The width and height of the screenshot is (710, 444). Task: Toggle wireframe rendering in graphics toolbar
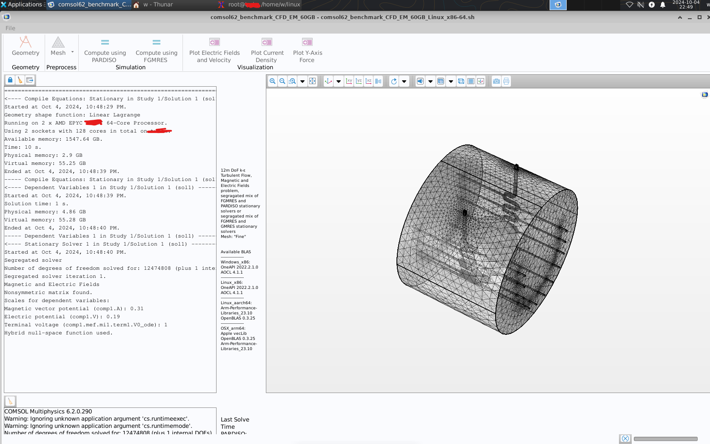461,81
